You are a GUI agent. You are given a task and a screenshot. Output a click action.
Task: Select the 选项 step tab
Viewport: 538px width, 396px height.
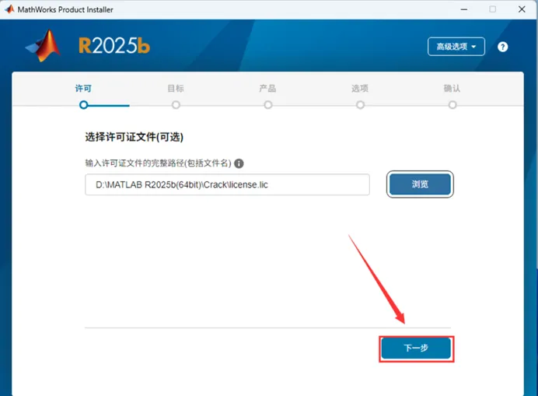tap(360, 89)
